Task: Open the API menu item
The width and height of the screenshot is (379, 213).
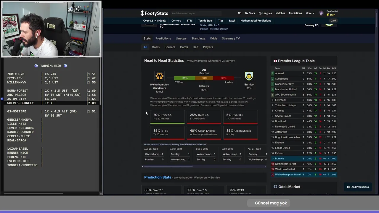Action: click(x=239, y=13)
